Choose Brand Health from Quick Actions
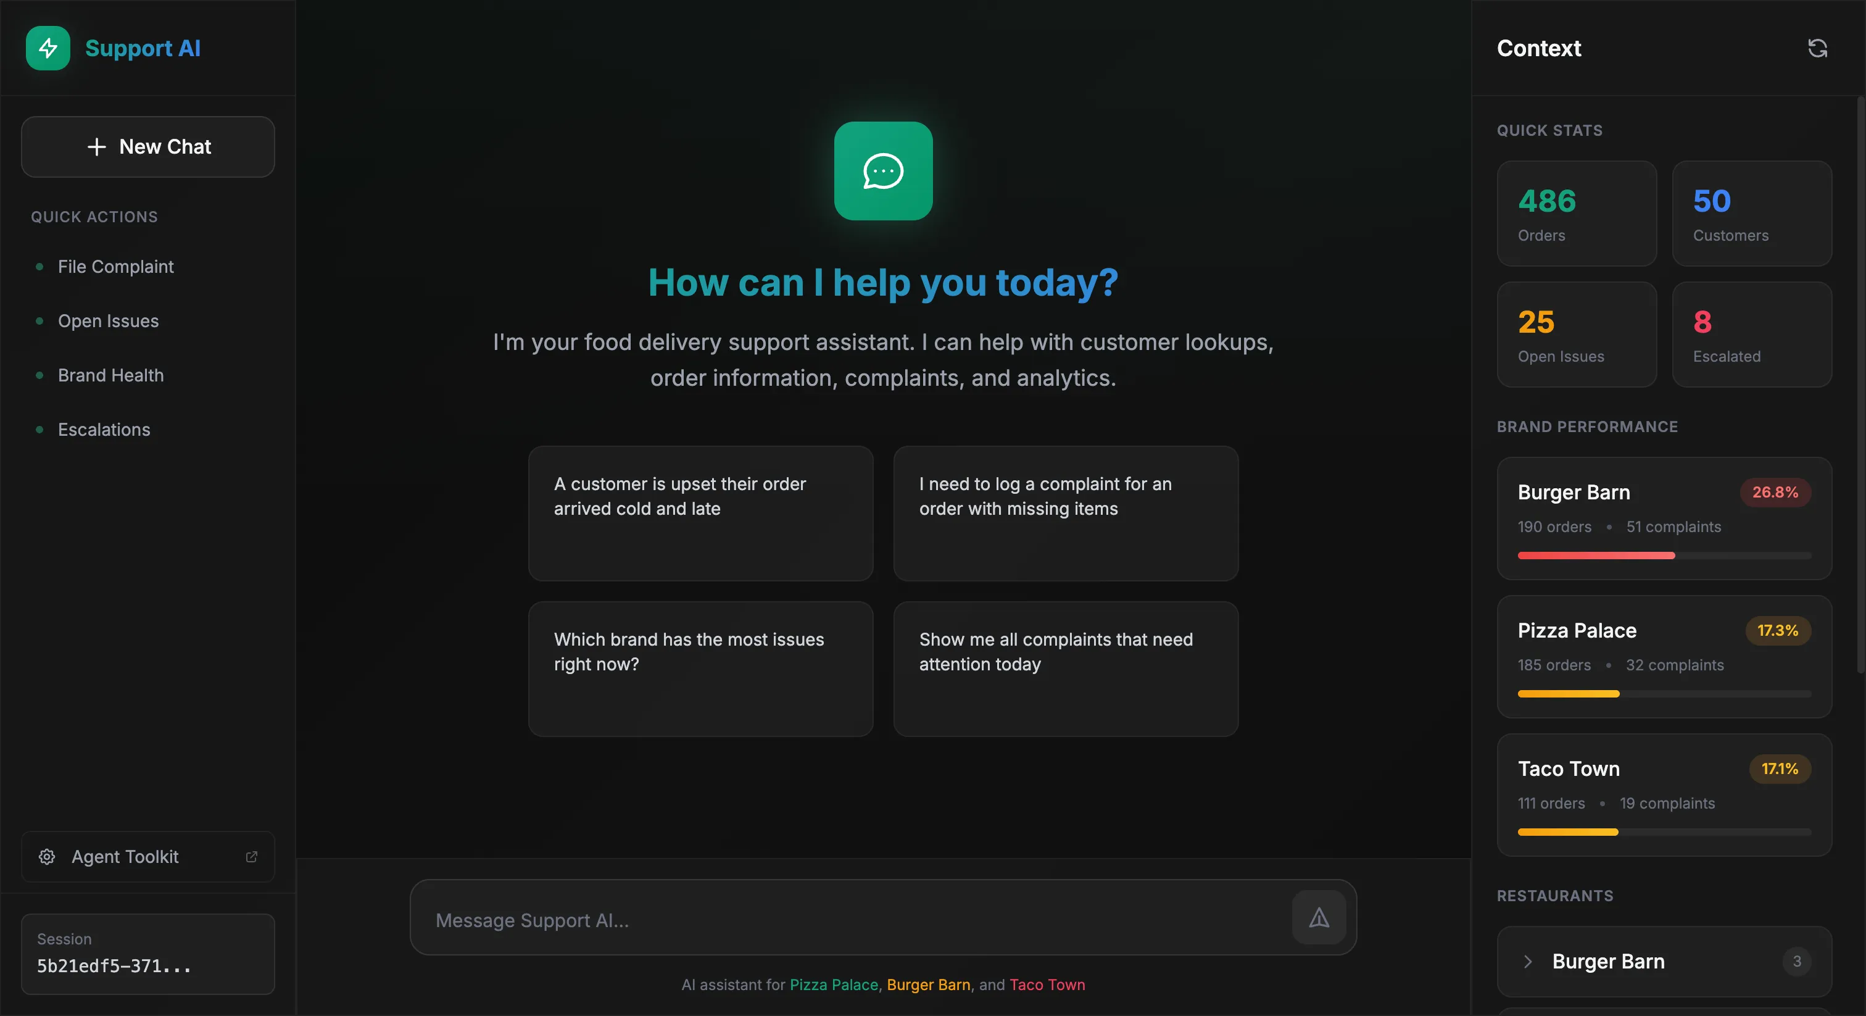1866x1016 pixels. point(110,375)
